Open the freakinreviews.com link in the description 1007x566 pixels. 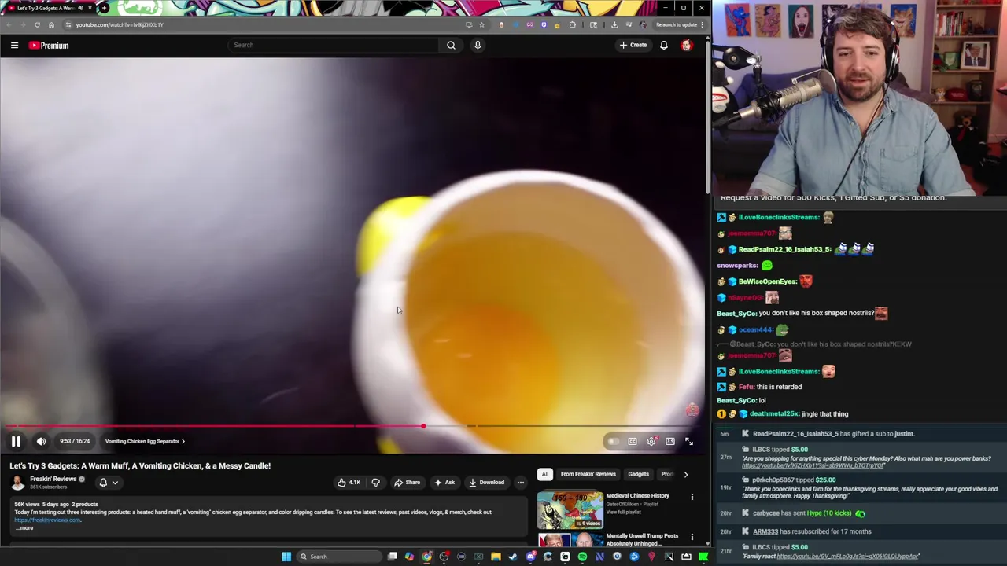[47, 520]
